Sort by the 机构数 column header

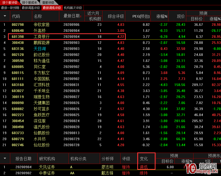coord(95,19)
